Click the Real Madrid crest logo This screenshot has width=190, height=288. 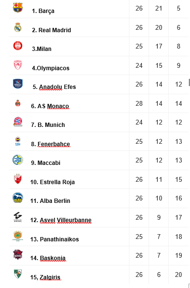18,27
